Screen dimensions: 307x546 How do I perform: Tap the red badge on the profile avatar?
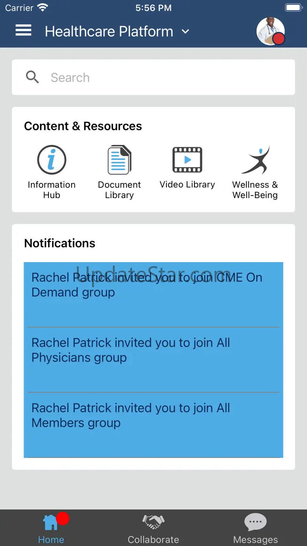pyautogui.click(x=279, y=39)
